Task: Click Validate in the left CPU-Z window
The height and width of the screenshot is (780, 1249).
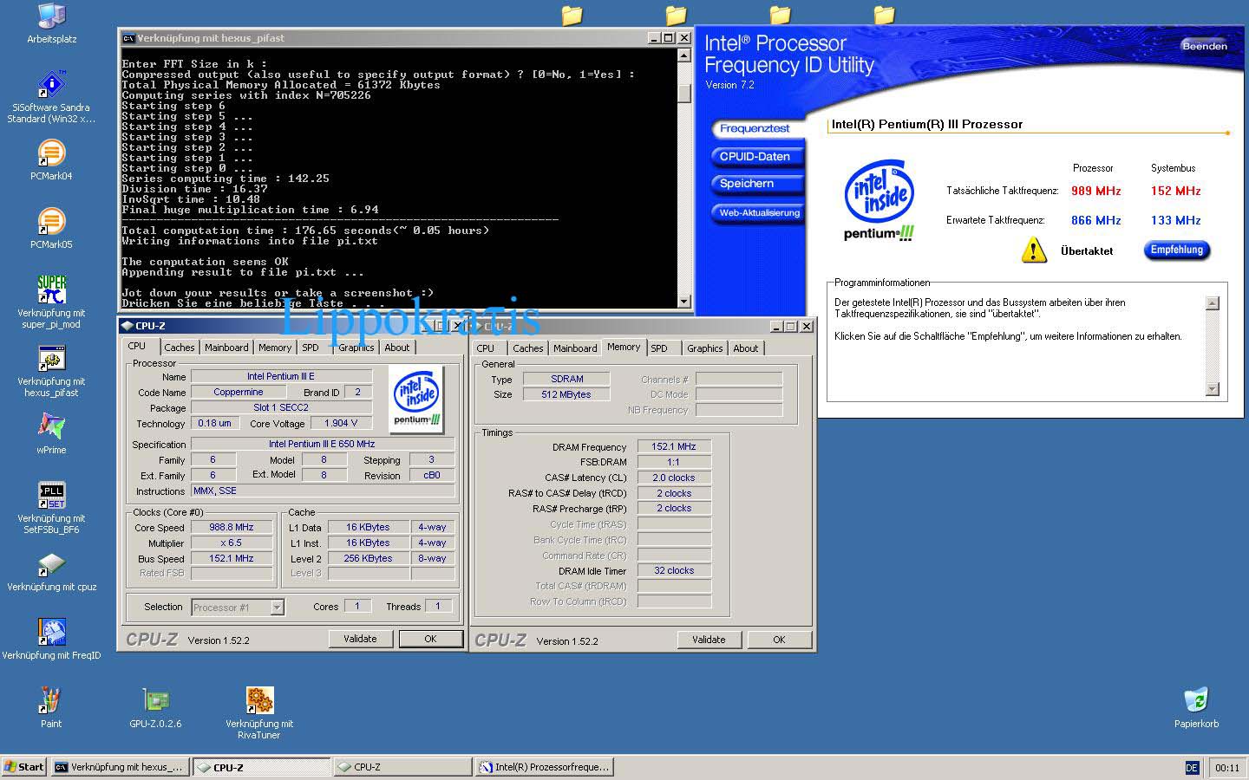Action: point(360,639)
